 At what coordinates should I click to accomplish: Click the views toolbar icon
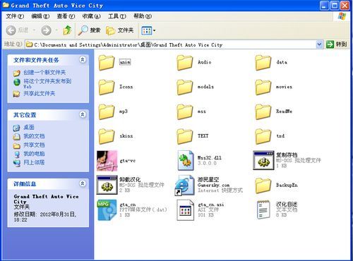[146, 30]
